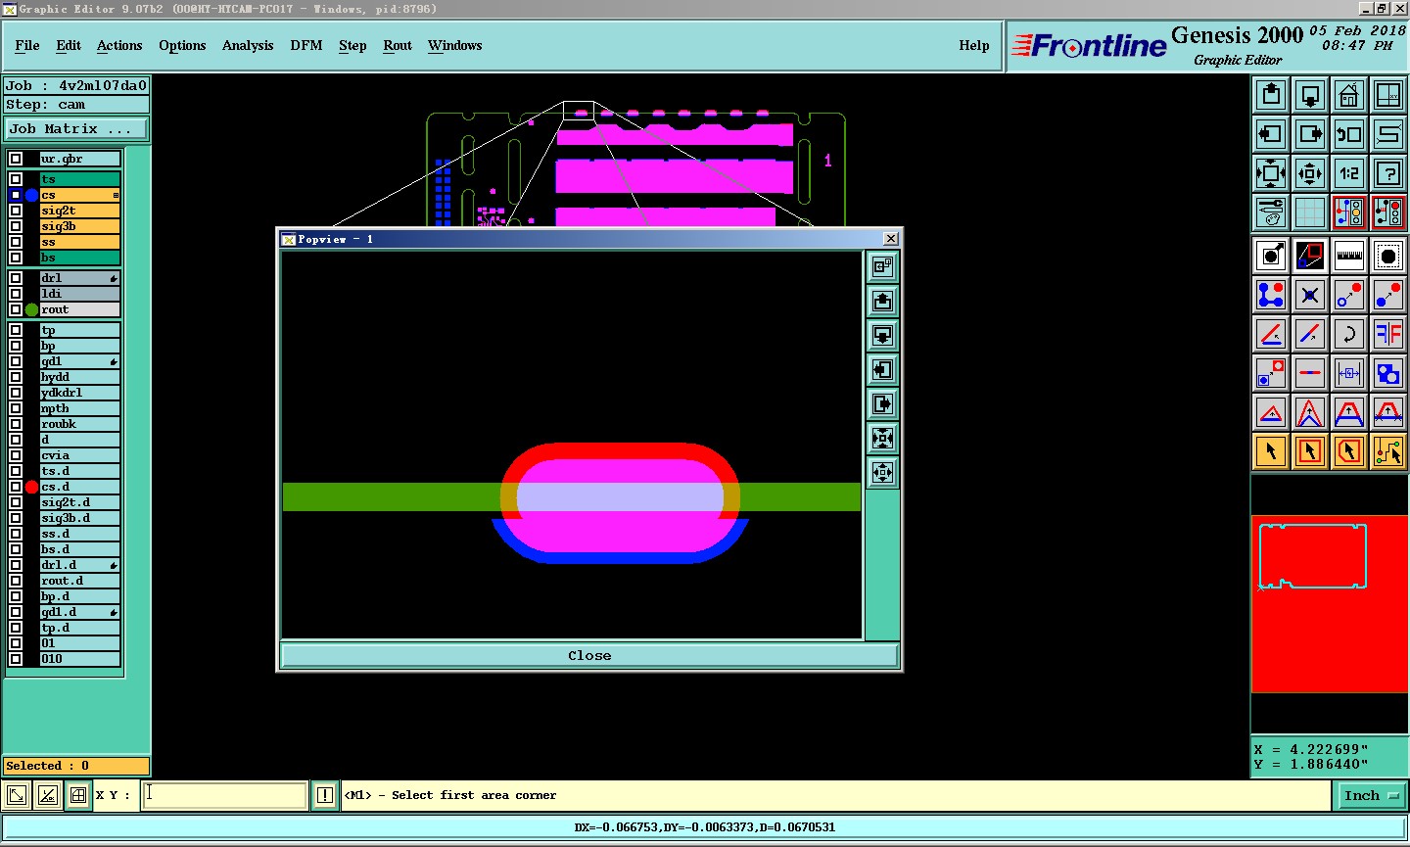Click Popview pan left icon
1410x847 pixels.
[x=882, y=369]
